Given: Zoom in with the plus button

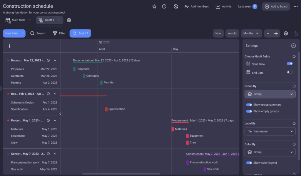Looking at the screenshot, I should click(276, 33).
